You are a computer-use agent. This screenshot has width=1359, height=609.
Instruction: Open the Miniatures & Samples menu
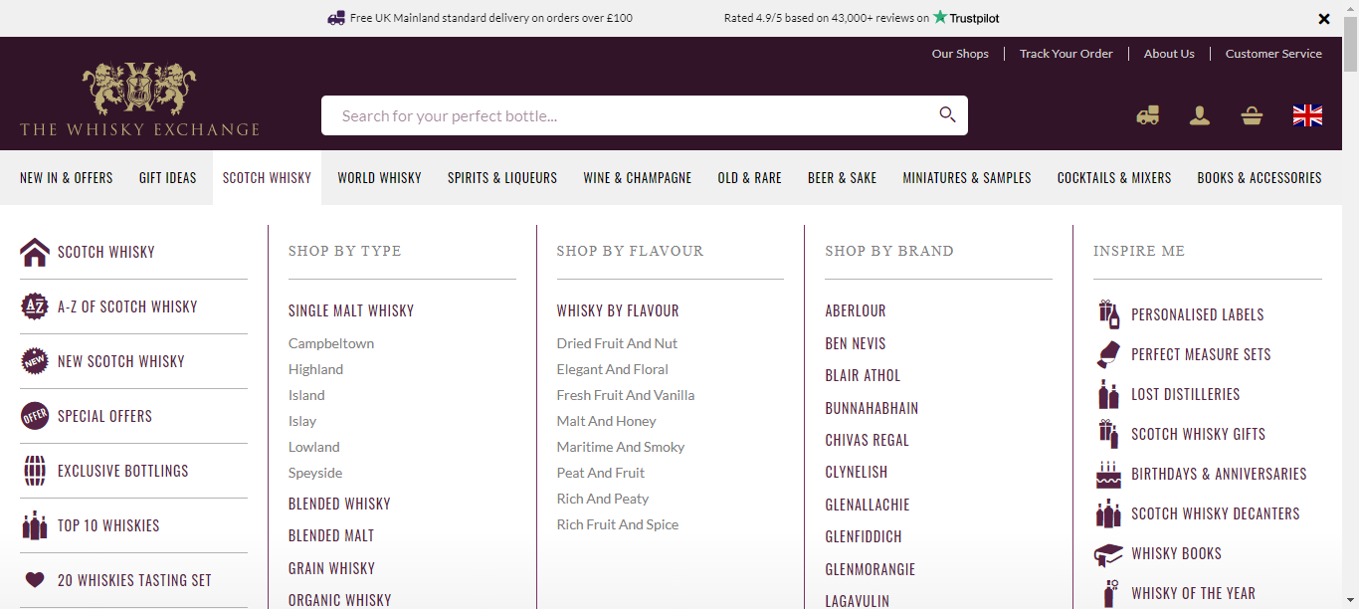click(x=967, y=178)
